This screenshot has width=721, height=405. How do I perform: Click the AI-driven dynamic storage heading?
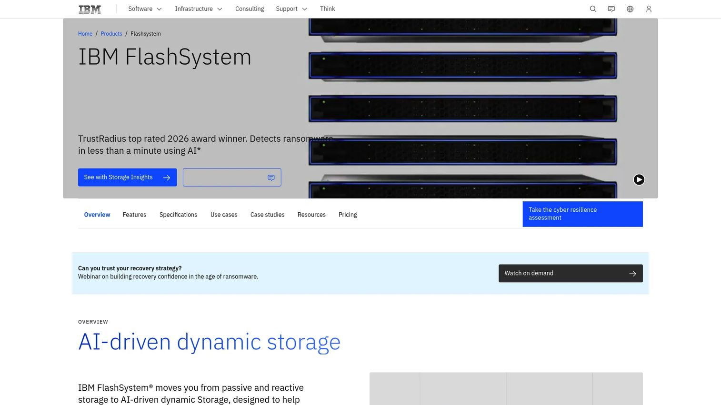click(209, 342)
